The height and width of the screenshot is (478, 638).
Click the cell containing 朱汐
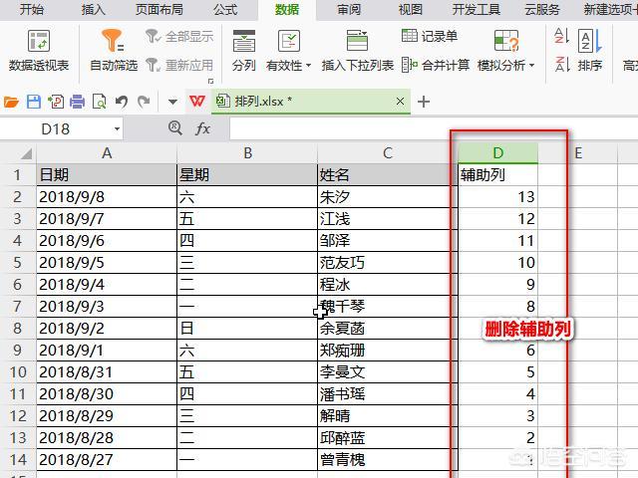(388, 197)
